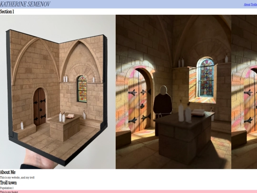Open the Trolls link in the header
257x193 pixels.
pyautogui.click(x=254, y=5)
